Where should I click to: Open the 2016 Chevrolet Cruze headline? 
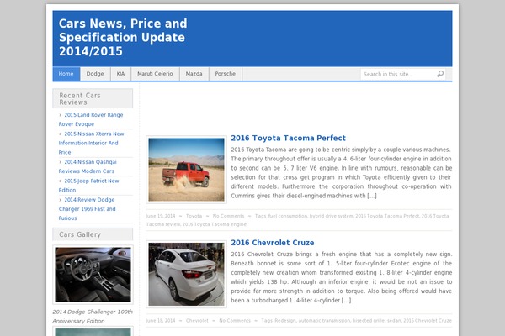[x=273, y=243]
